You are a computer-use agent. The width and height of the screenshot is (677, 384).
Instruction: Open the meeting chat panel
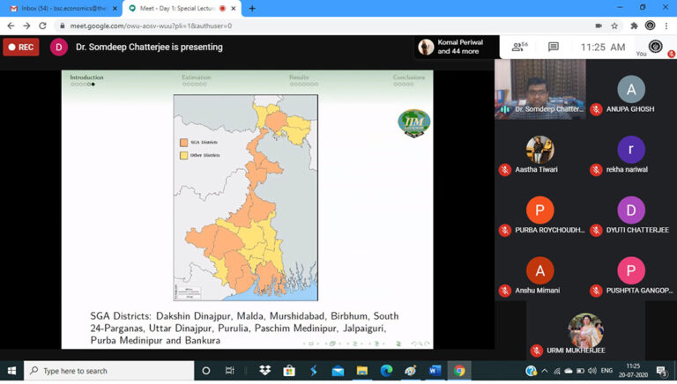coord(553,47)
